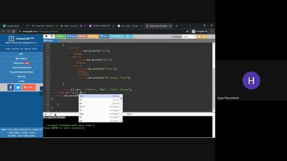Viewport: 287px width, 161px height.
Task: Click the console icon next to the expand arrows
Action: point(55,114)
